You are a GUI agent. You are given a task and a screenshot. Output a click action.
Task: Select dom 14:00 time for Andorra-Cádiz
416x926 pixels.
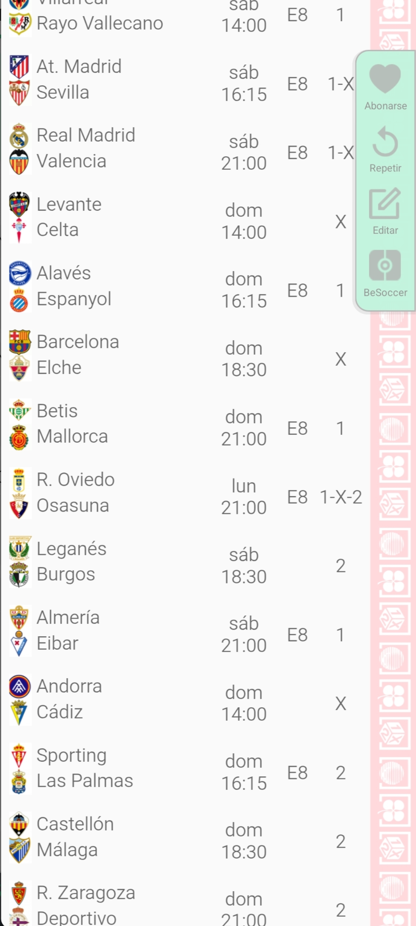tap(244, 703)
